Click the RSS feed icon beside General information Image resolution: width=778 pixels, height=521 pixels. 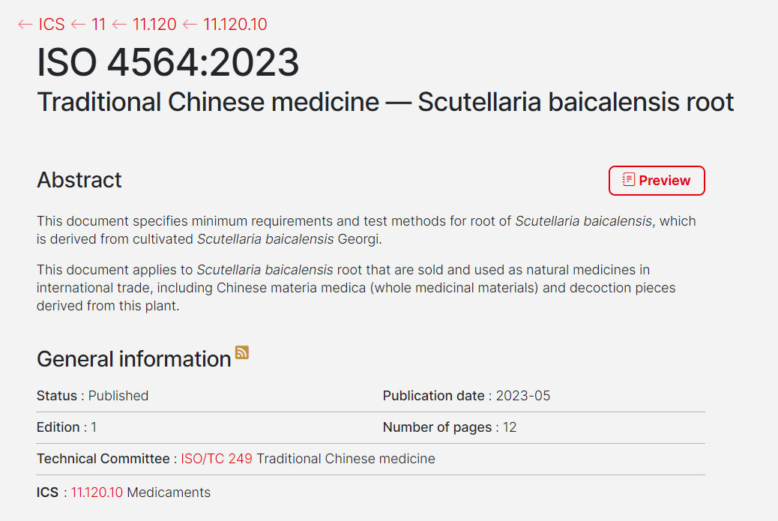tap(241, 352)
